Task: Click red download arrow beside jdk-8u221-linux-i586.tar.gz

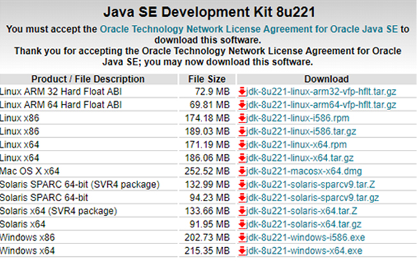Action: pos(242,131)
